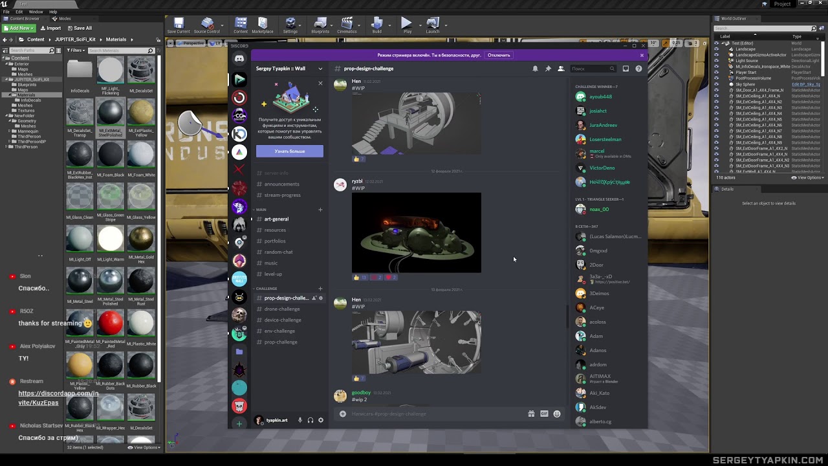Select MI_PaintedMetal_Red material swatch
828x466 pixels.
coord(111,324)
